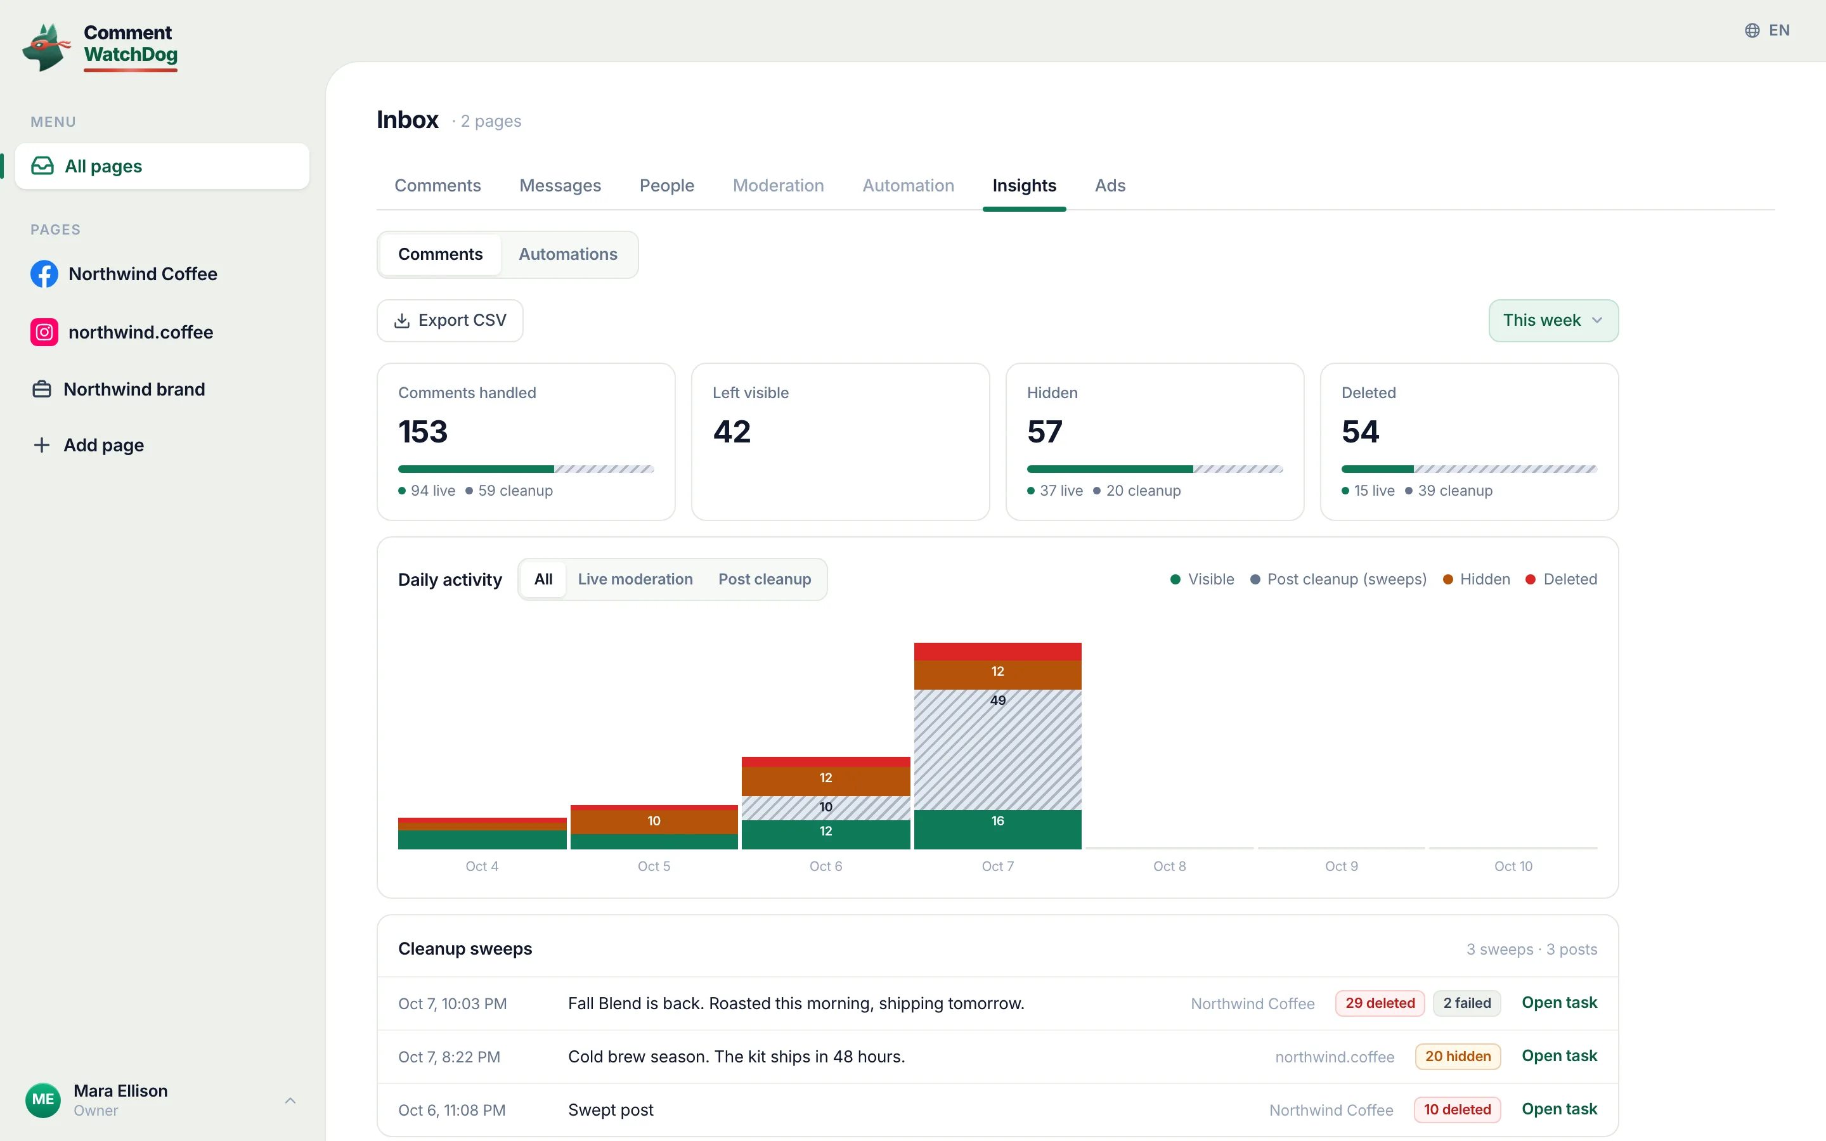Click the Facebook icon for Northwind Coffee
Image resolution: width=1826 pixels, height=1141 pixels.
44,274
